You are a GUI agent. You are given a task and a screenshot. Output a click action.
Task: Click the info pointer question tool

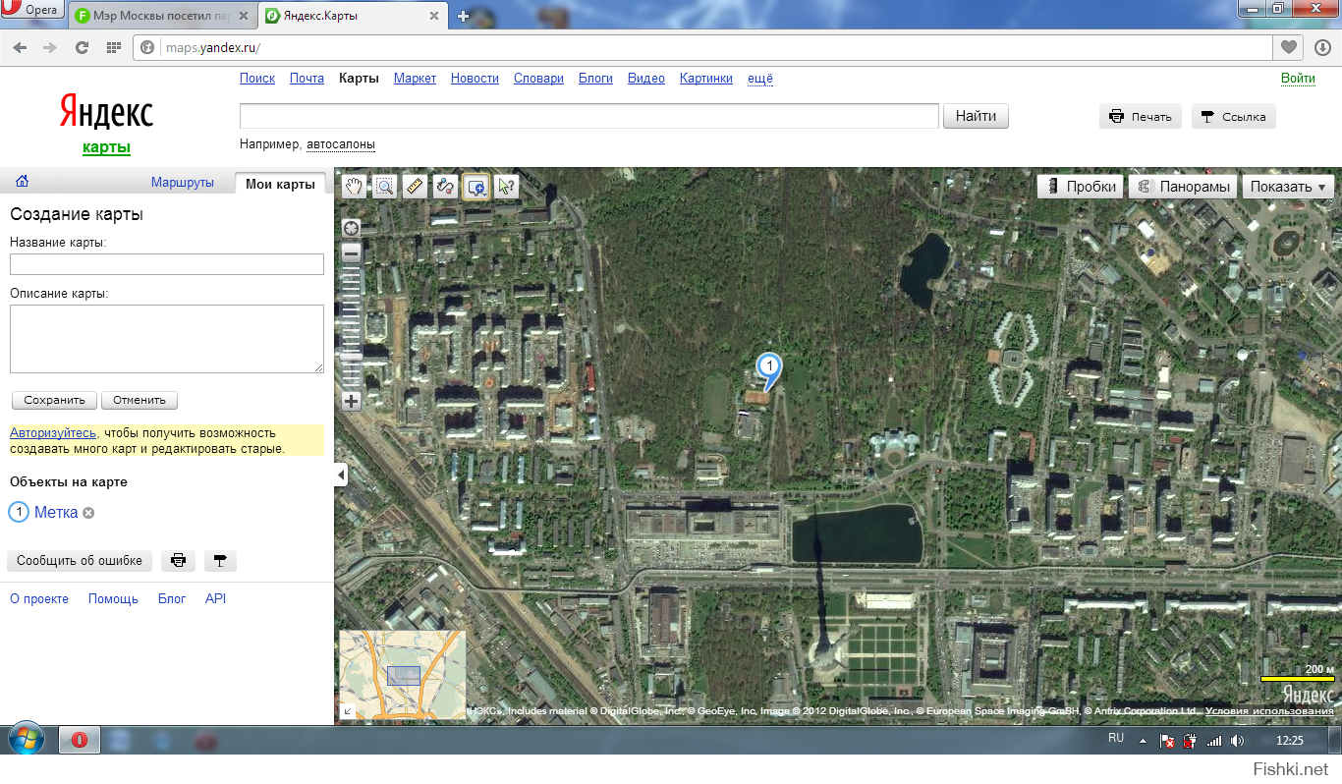[x=506, y=186]
